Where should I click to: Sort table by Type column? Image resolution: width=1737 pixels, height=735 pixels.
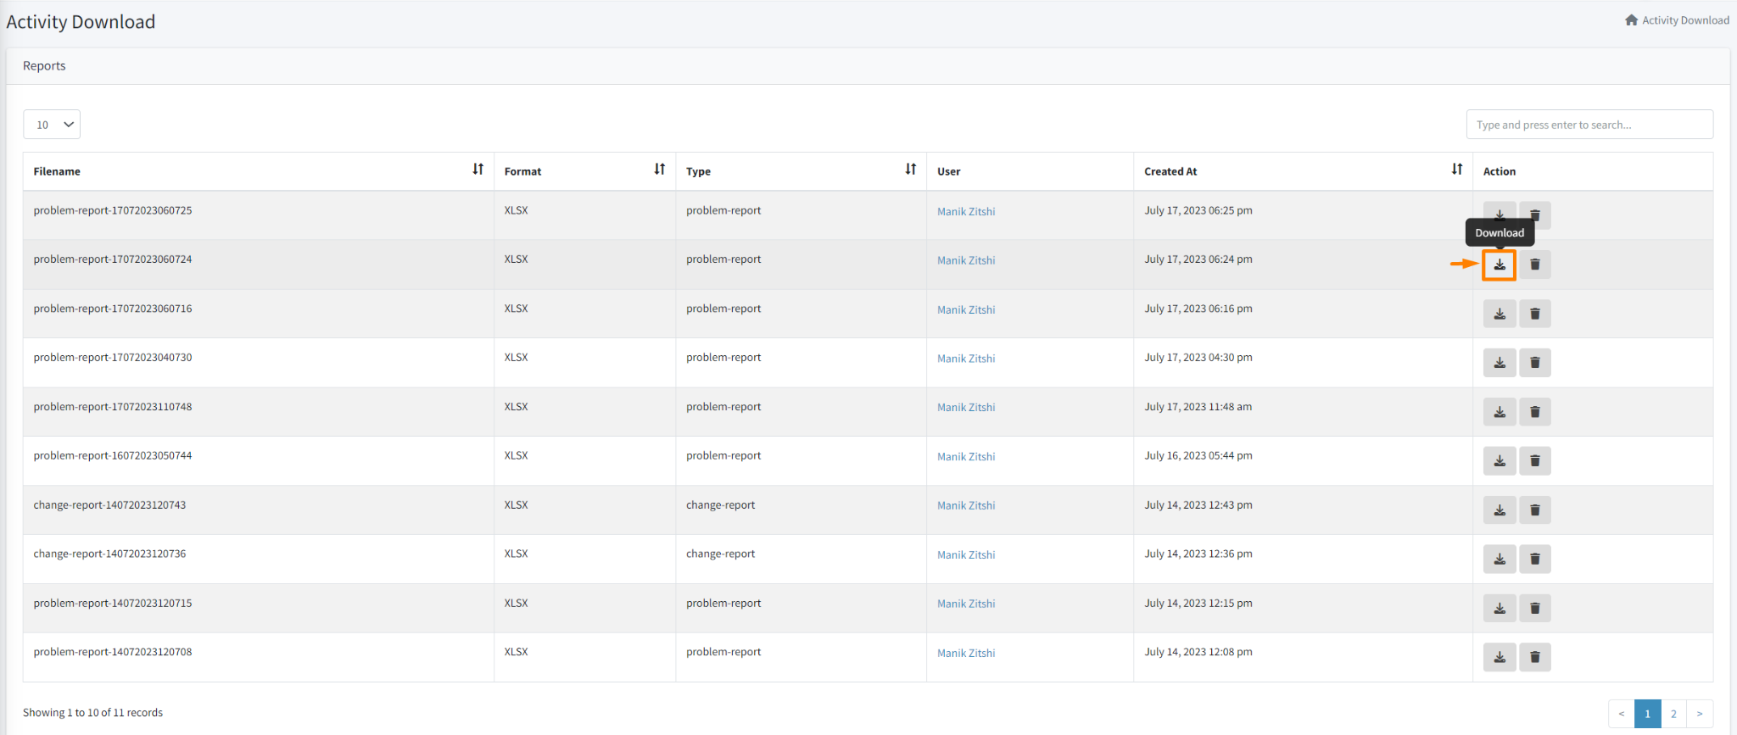[911, 170]
